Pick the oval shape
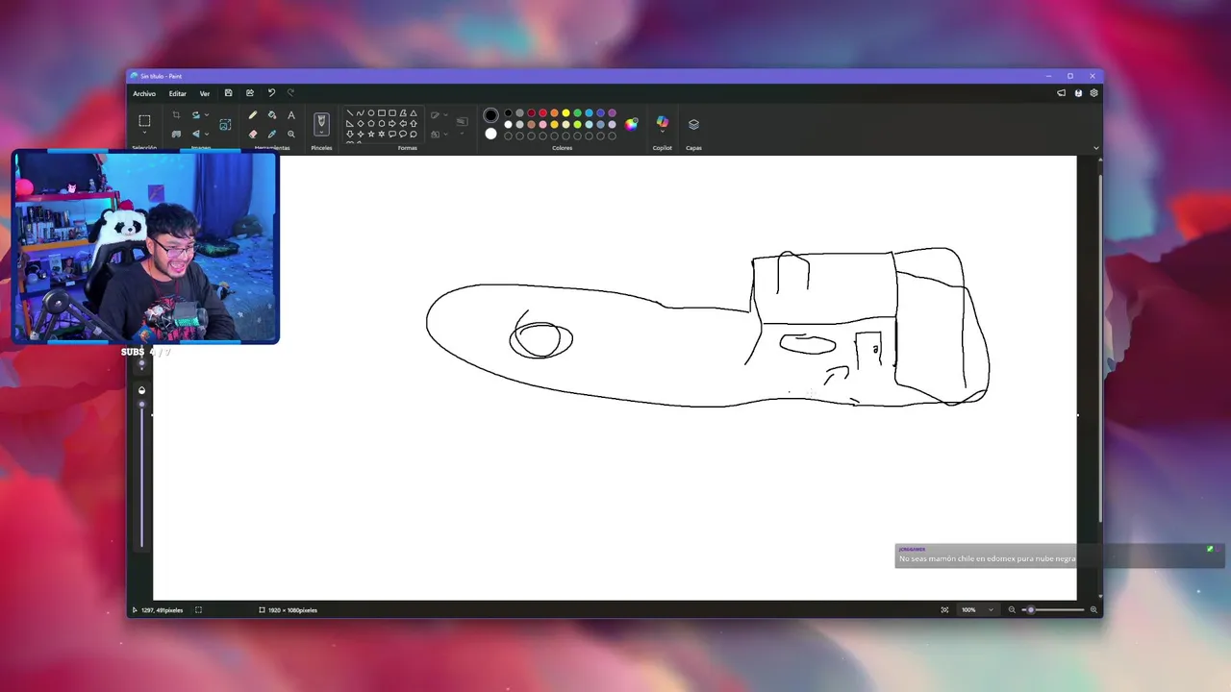Viewport: 1231px width, 692px height. click(x=371, y=112)
